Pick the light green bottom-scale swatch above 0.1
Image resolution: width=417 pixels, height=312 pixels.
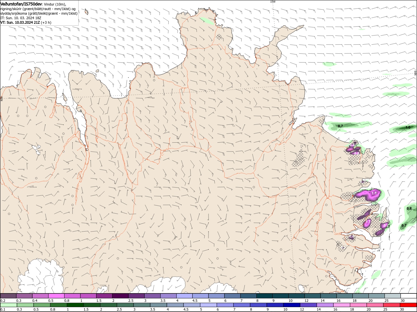coord(8,305)
